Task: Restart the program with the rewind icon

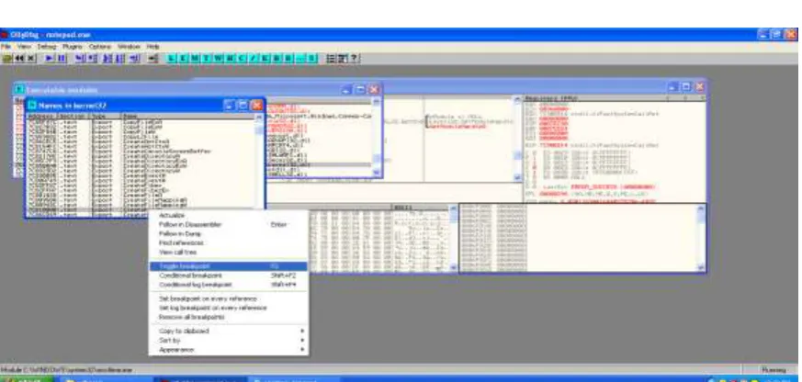Action: (19, 58)
